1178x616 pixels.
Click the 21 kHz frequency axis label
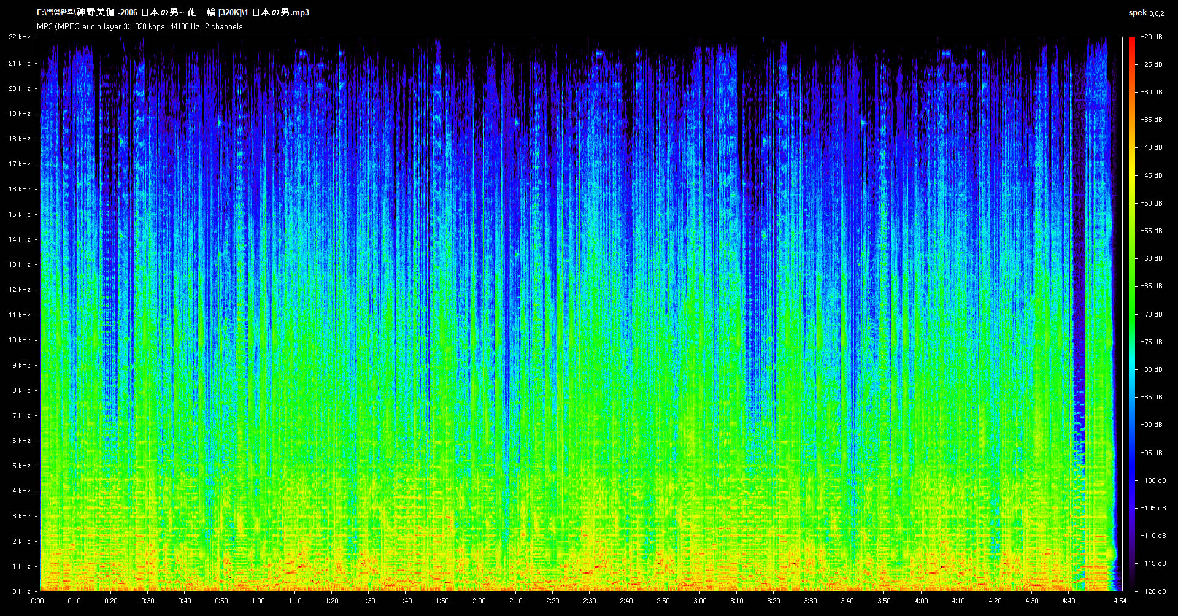point(20,63)
